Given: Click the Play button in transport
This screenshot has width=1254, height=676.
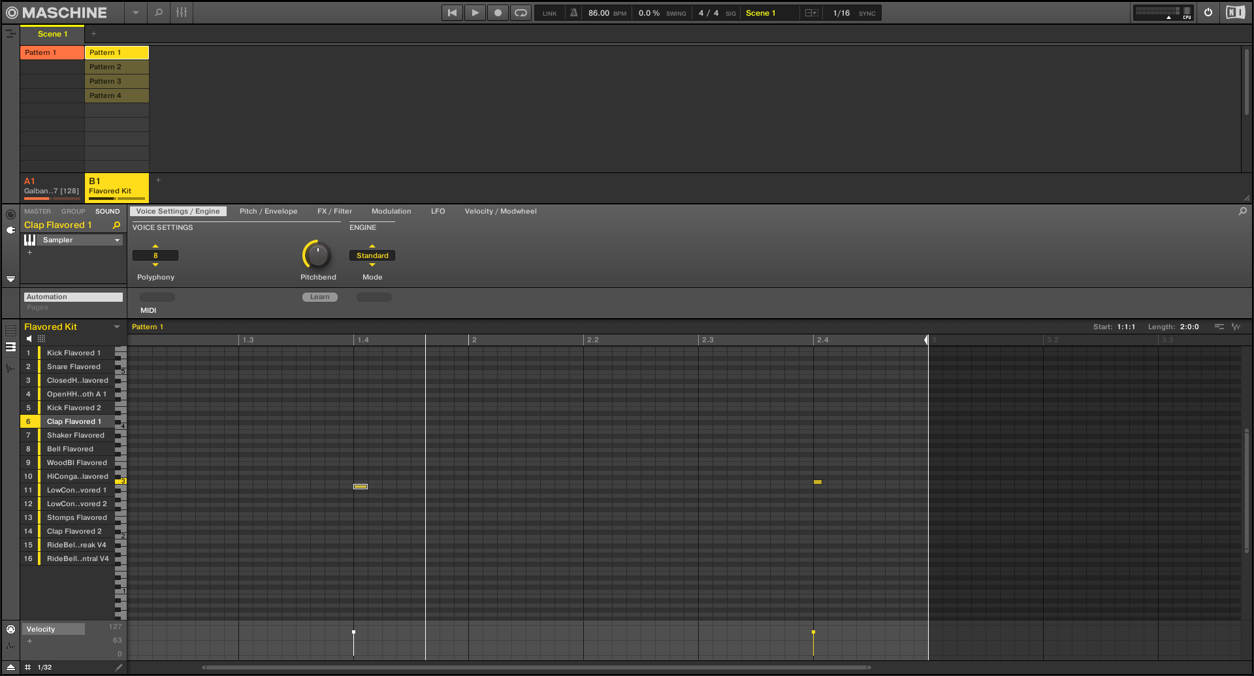Looking at the screenshot, I should (475, 13).
